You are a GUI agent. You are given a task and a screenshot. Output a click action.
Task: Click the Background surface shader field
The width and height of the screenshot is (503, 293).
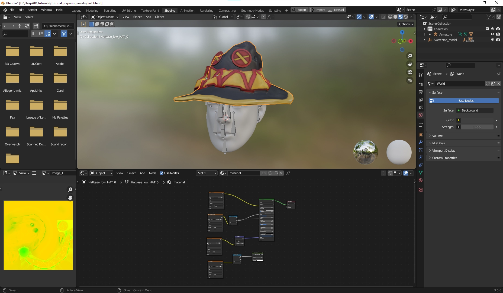pos(475,110)
